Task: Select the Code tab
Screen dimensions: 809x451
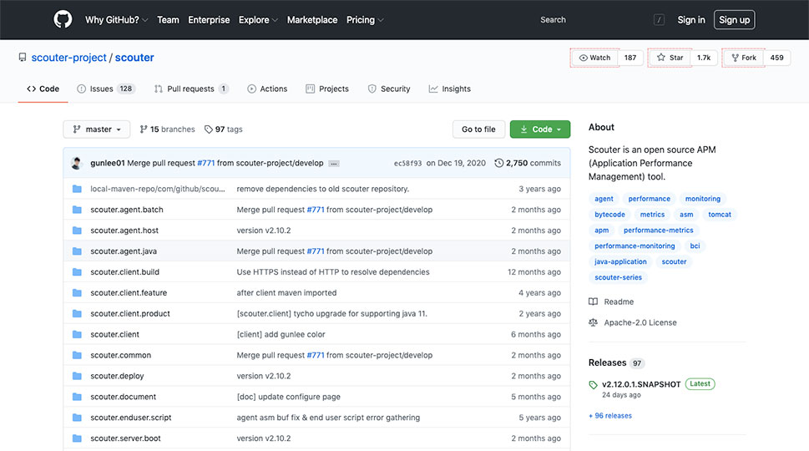Action: coord(43,89)
